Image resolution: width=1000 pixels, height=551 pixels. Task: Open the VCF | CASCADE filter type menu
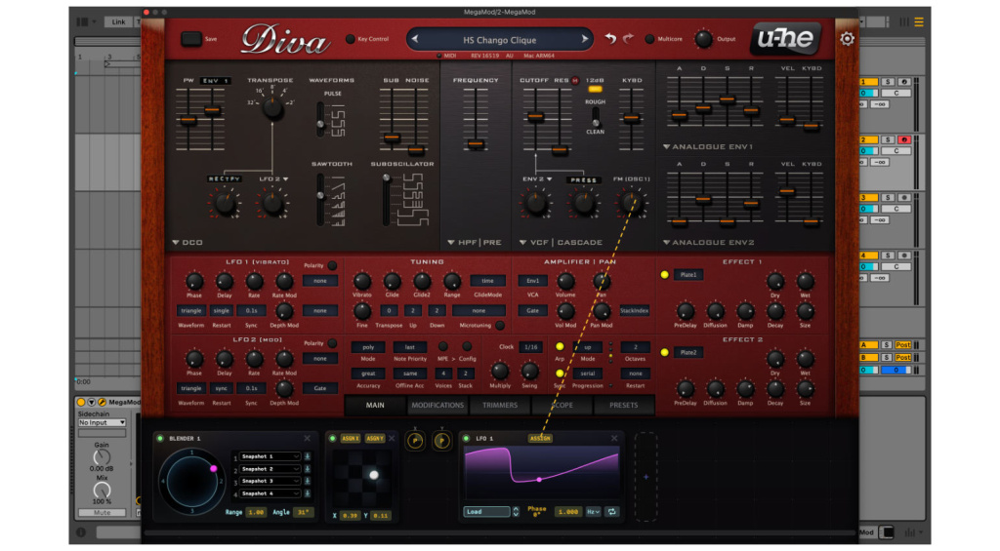[561, 243]
